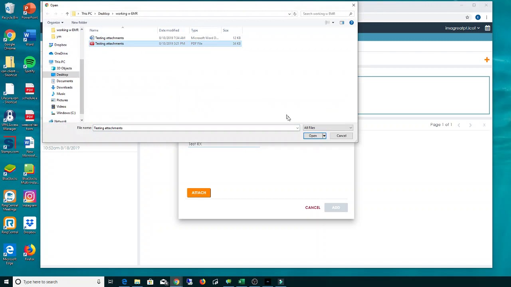Click the File name input field
Image resolution: width=511 pixels, height=287 pixels.
194,128
